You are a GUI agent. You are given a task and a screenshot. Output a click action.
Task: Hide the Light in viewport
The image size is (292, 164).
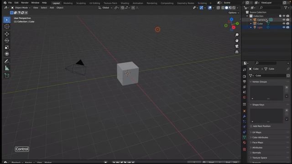(x=284, y=27)
